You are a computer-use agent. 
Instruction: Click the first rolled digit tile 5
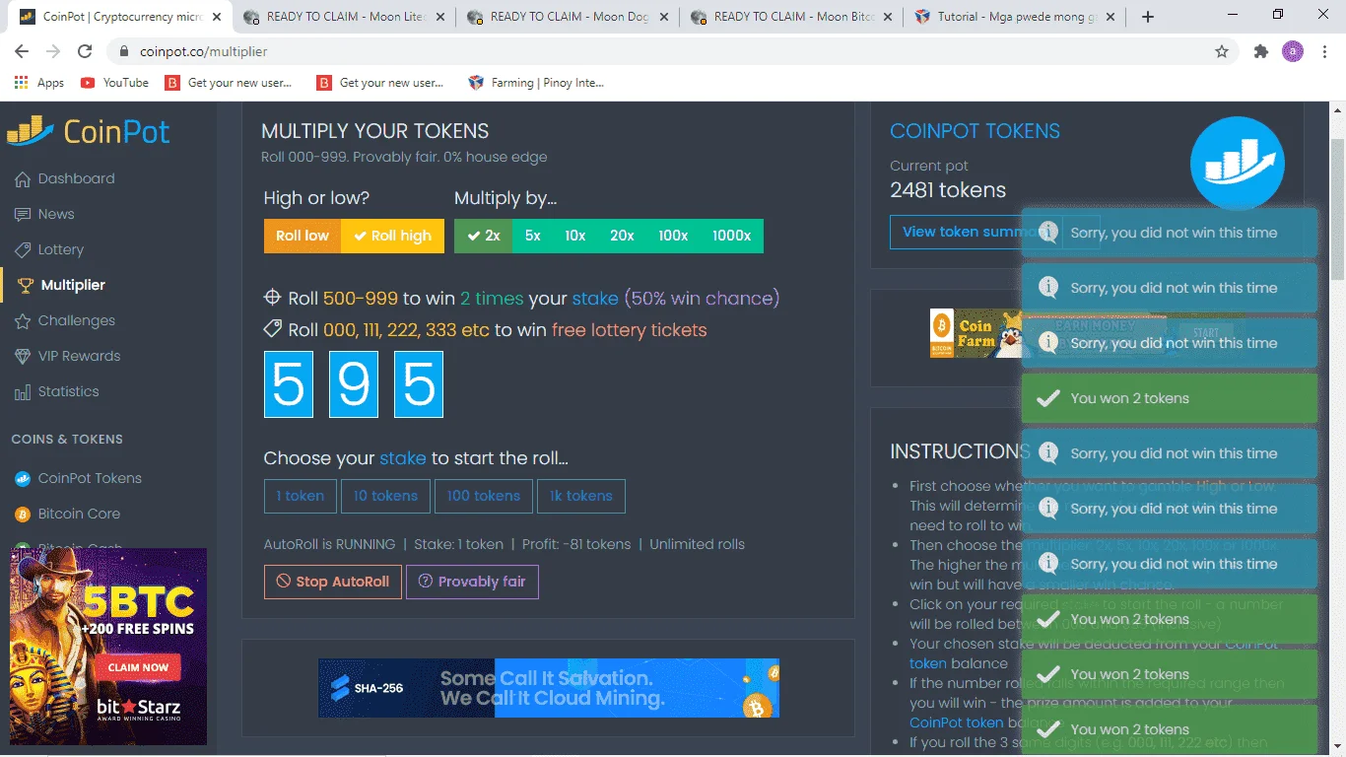(x=289, y=384)
